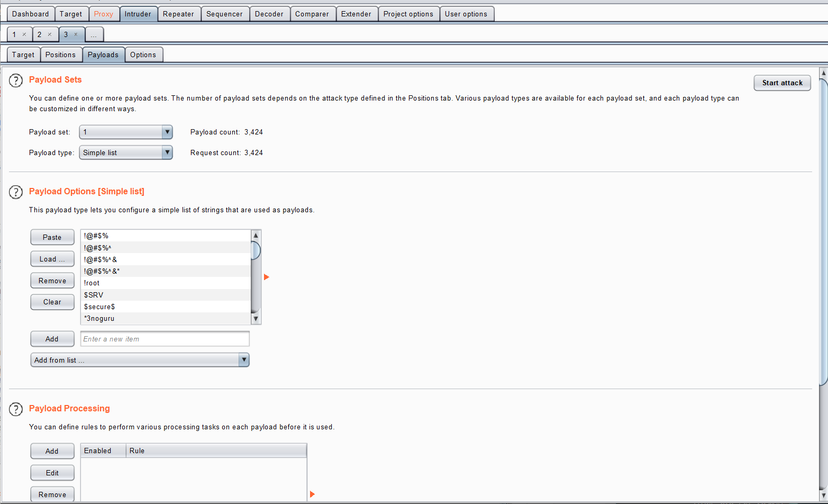Image resolution: width=828 pixels, height=504 pixels.
Task: Select payload entry $SRV
Action: tap(166, 295)
